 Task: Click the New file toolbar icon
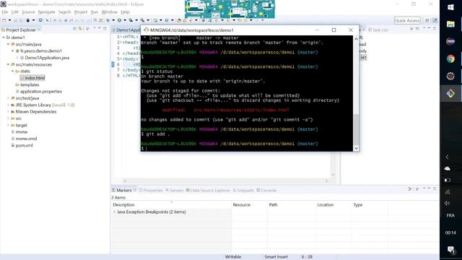tap(4, 20)
